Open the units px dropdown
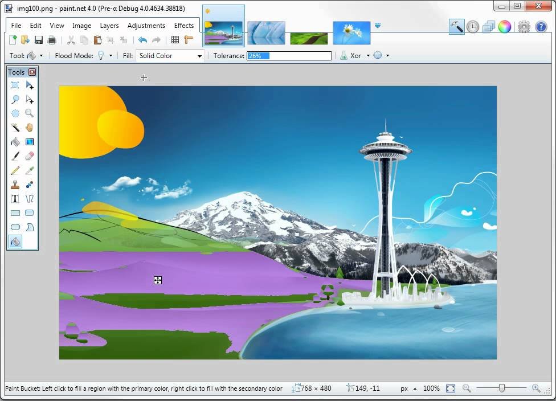 tap(408, 388)
